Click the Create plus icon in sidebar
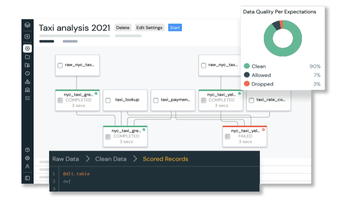 [27, 49]
